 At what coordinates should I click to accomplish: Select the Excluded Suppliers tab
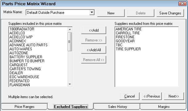(x=71, y=107)
